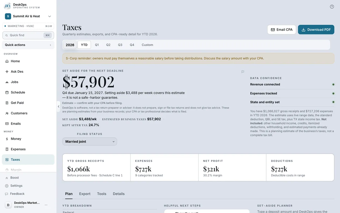The image size is (340, 213).
Task: Download the tax PDF report
Action: (x=316, y=30)
